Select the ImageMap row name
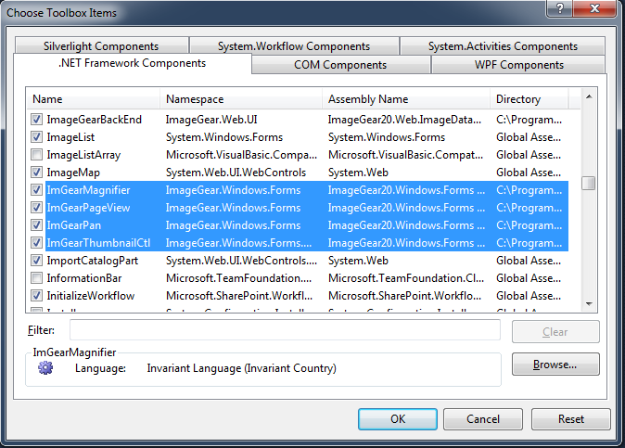625x448 pixels. pos(73,173)
